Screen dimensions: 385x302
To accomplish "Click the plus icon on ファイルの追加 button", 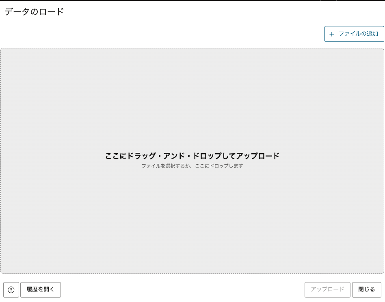I will click(332, 34).
